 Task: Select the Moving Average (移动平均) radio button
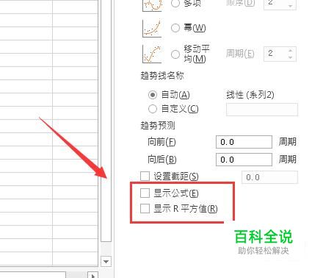tap(175, 54)
